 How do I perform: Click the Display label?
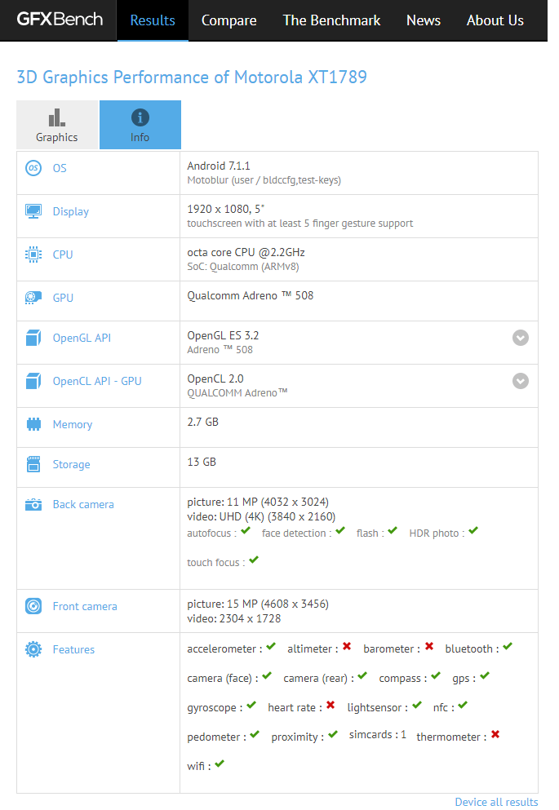(x=71, y=212)
